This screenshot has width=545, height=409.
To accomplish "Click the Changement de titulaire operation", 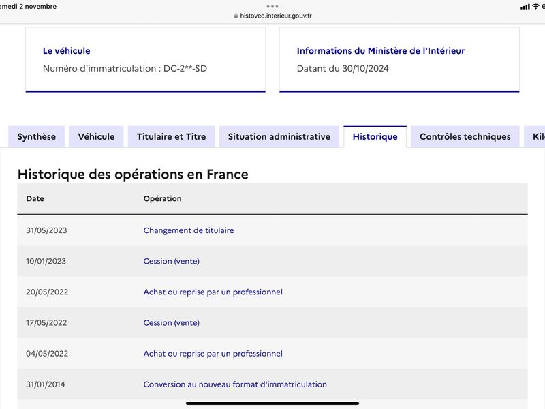I will [x=189, y=230].
